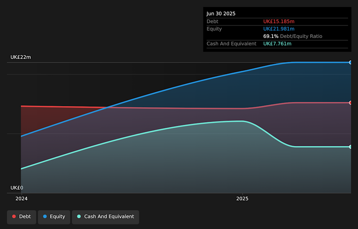Click the teal Cash line endpoint marker
Viewport: 358px width, 229px height.
pos(350,147)
